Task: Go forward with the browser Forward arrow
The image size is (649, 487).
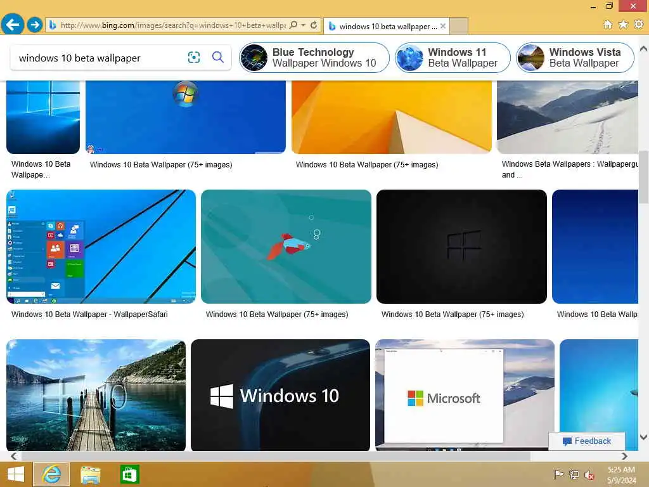Action: 35,25
